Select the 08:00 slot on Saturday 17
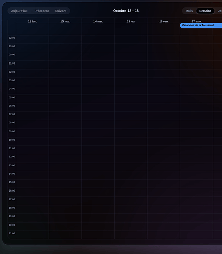This screenshot has height=254, width=222. pos(197,124)
